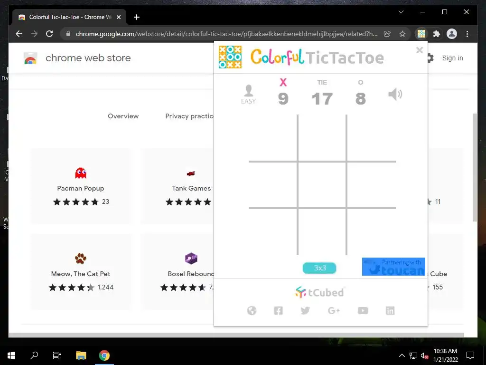
Task: Open the muted volume tray icon
Action: point(425,355)
